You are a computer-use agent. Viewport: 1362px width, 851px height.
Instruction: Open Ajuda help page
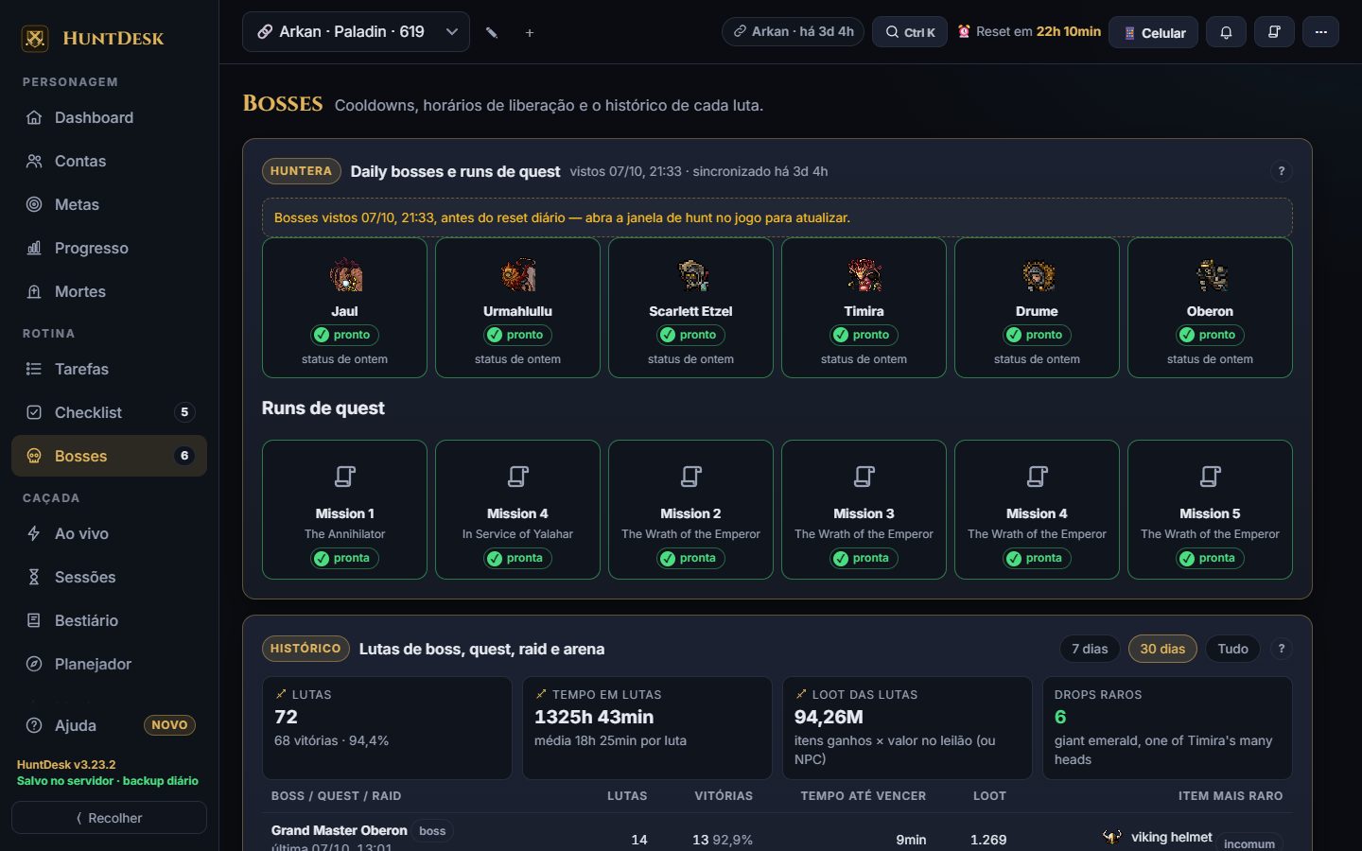click(109, 725)
